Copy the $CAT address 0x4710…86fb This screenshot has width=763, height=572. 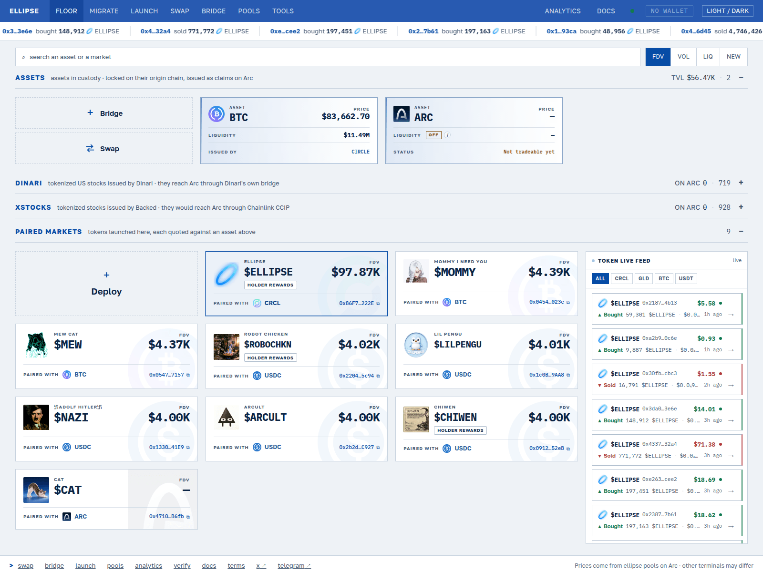point(188,517)
